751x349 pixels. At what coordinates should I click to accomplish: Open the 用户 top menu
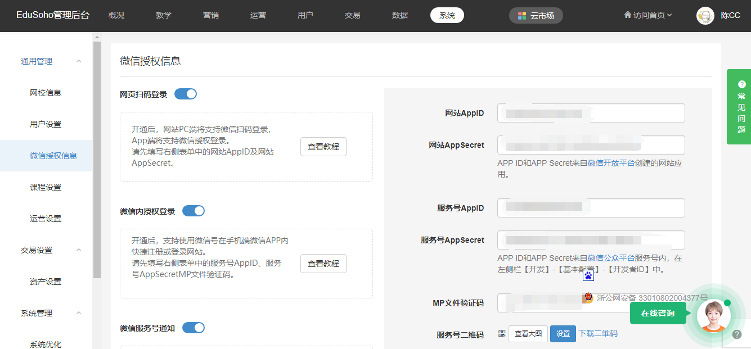click(x=305, y=15)
